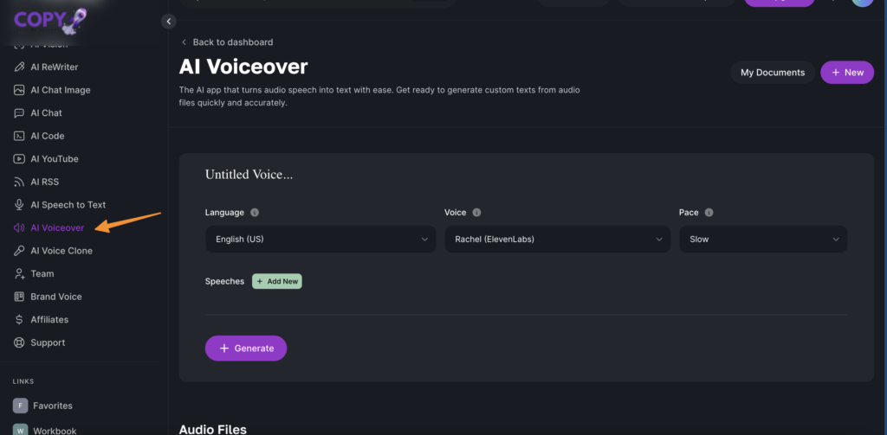Open the Pace dropdown set to Slow

(x=762, y=239)
